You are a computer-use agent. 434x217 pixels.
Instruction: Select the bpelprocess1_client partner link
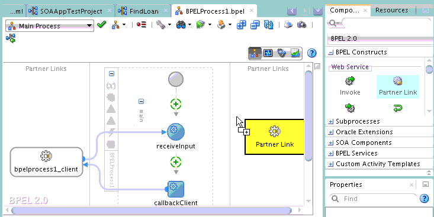(x=46, y=162)
